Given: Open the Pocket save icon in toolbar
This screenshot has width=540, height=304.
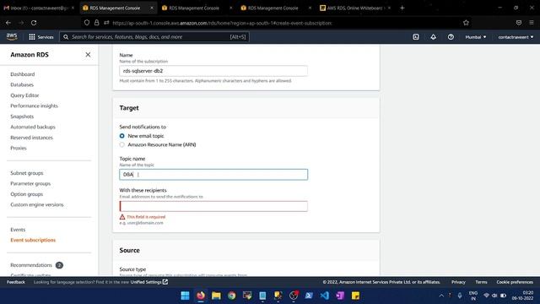Looking at the screenshot, I should (x=519, y=23).
